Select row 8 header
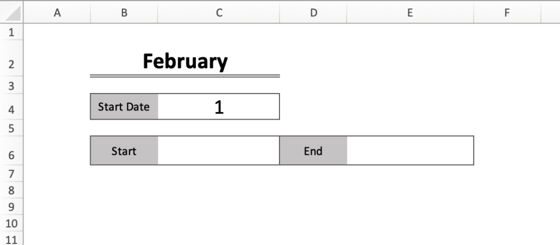560x245 pixels. [11, 190]
